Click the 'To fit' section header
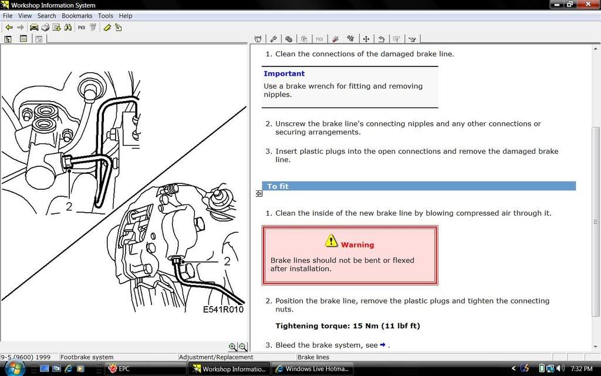 tap(418, 186)
